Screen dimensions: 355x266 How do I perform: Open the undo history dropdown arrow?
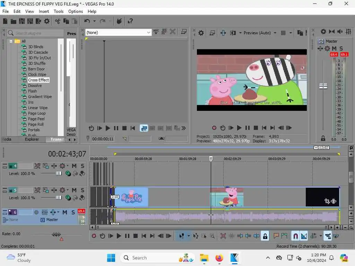pyautogui.click(x=94, y=21)
